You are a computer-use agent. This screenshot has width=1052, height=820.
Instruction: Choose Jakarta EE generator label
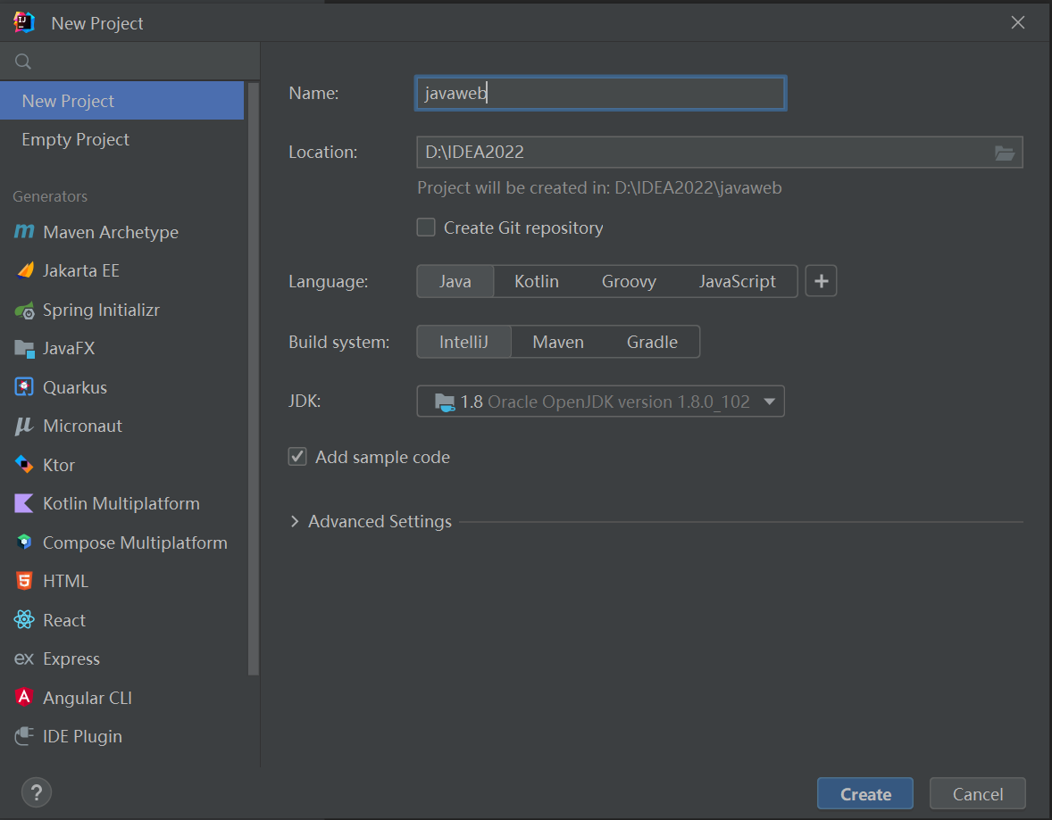click(x=81, y=271)
